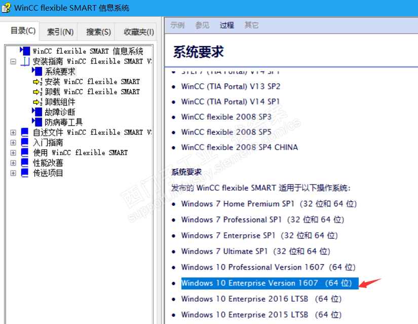
Task: Click the text WinCC (TIA Portal) V14 SP1
Action: (231, 102)
